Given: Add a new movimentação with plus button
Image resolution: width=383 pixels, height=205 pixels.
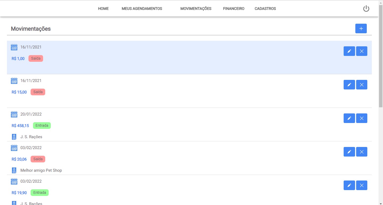Looking at the screenshot, I should [x=361, y=28].
